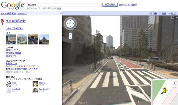Click the Google Maps logo

13,6
